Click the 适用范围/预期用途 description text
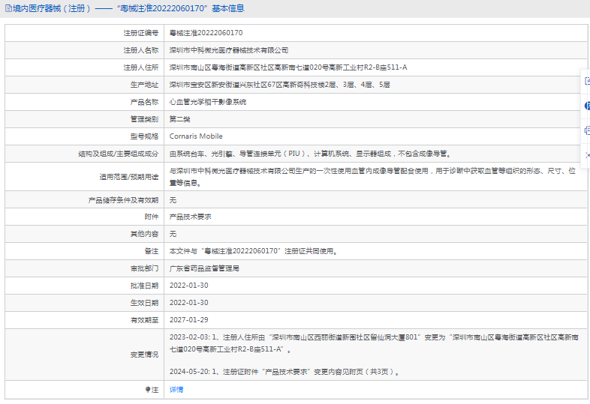590x404 pixels. pyautogui.click(x=372, y=177)
